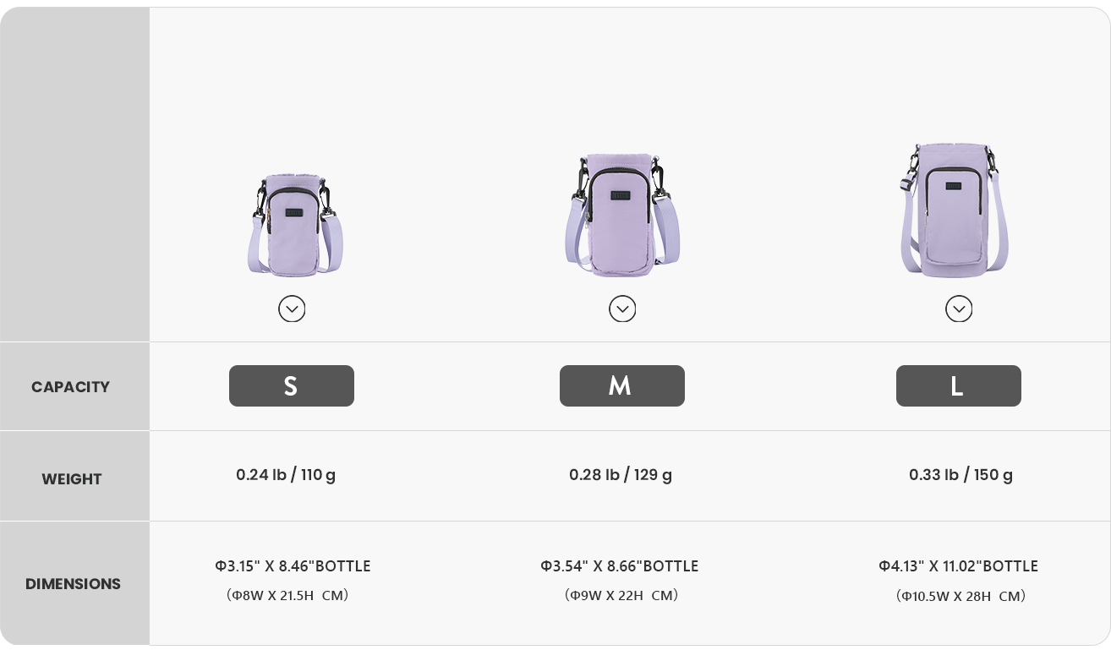The width and height of the screenshot is (1111, 650).
Task: Click the Φ10.5W X 28H CM text
Action: pos(960,597)
